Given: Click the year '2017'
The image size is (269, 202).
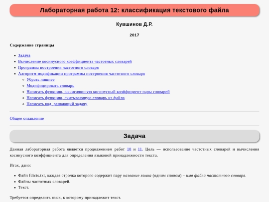Looking at the screenshot, I should pos(134,35).
